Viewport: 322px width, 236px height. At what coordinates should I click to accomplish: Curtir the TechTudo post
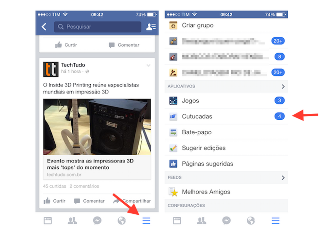coord(54,201)
